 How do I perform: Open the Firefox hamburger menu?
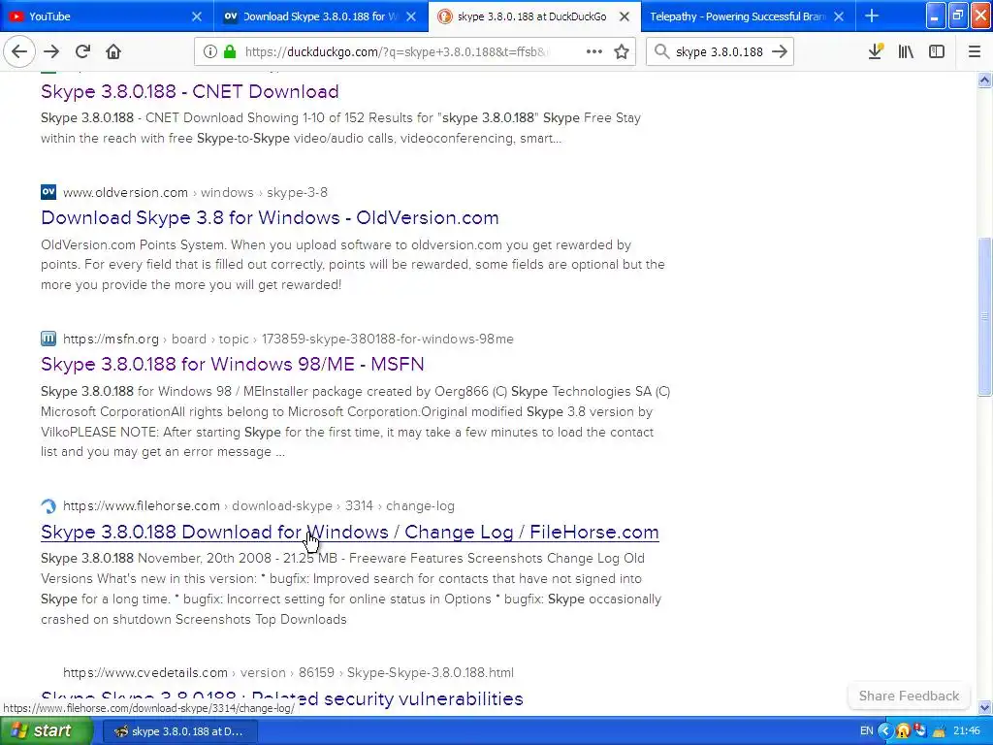pos(975,52)
